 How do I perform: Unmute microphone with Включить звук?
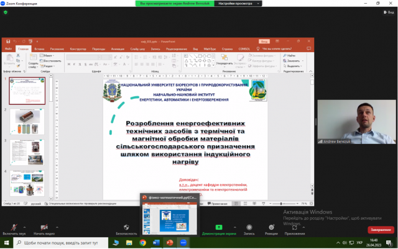14,230
